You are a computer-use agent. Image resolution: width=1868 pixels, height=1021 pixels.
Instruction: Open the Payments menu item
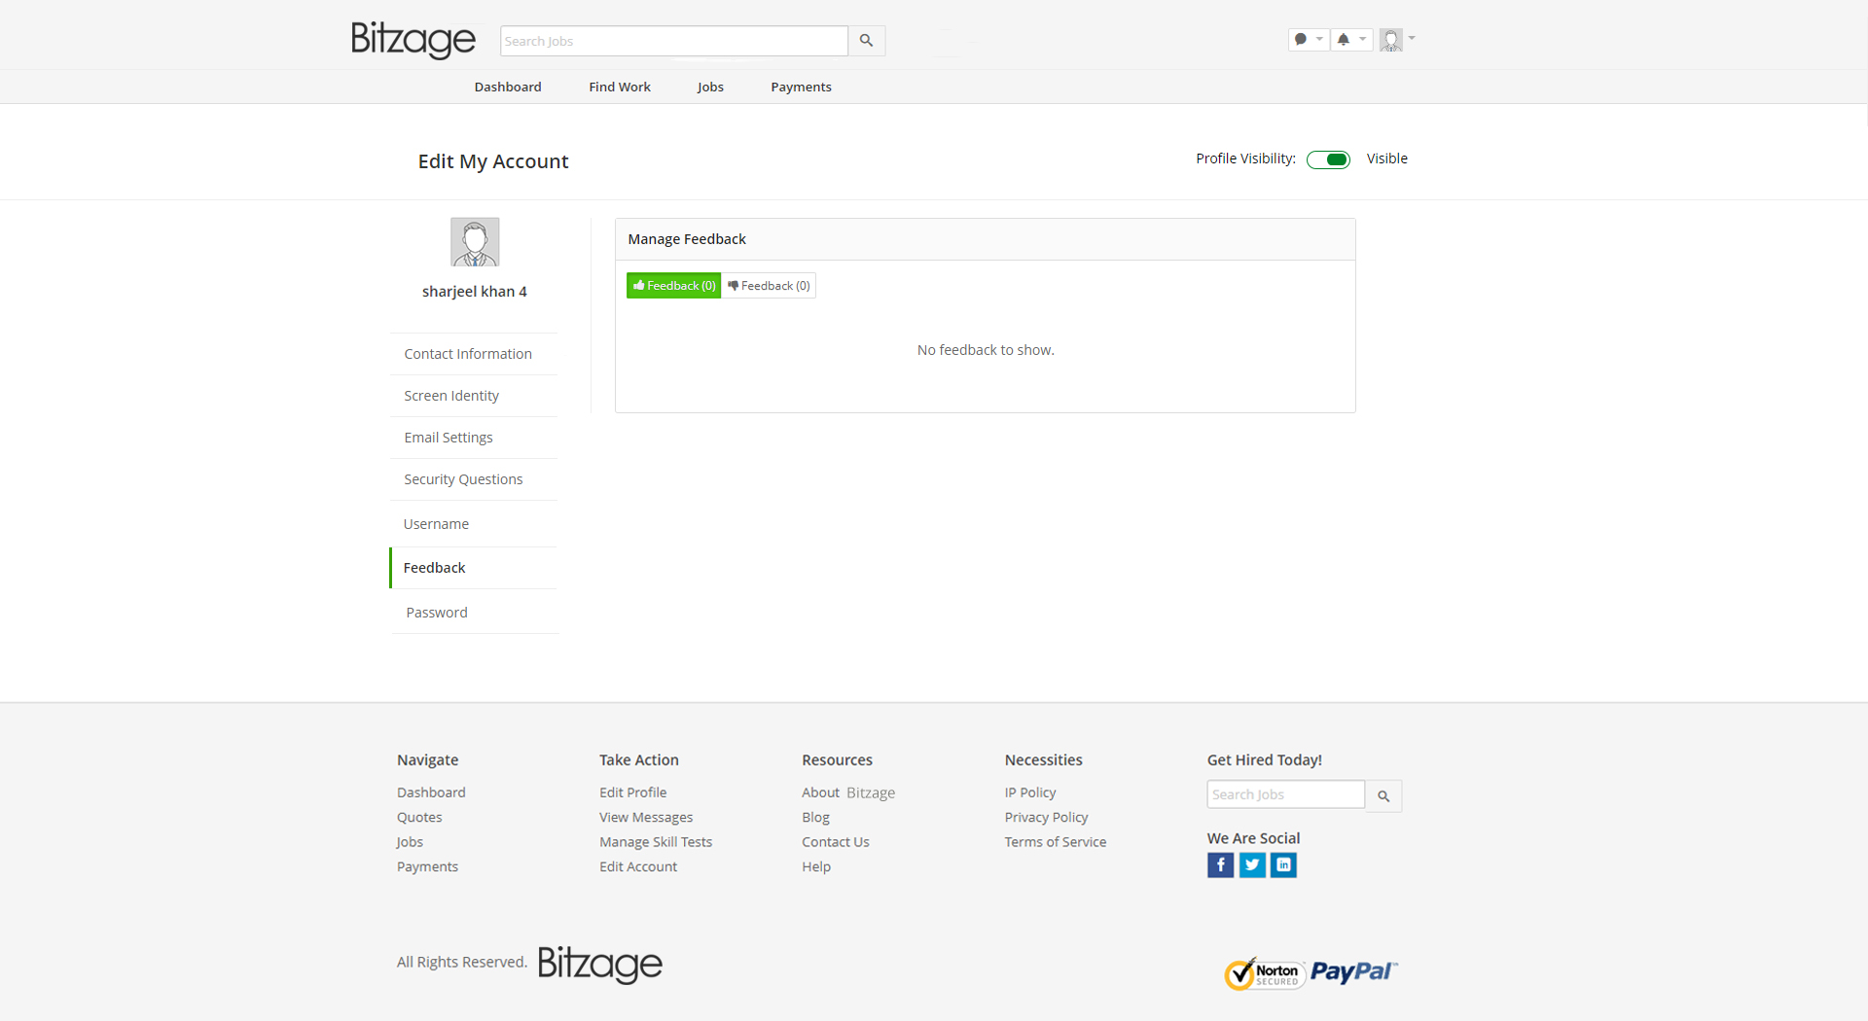click(801, 88)
